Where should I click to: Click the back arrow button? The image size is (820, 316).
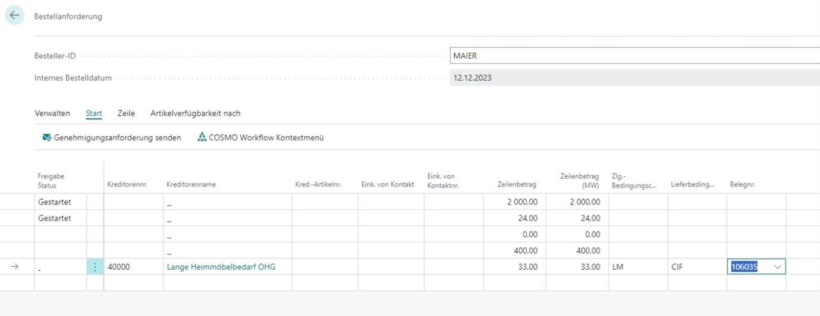coord(14,16)
